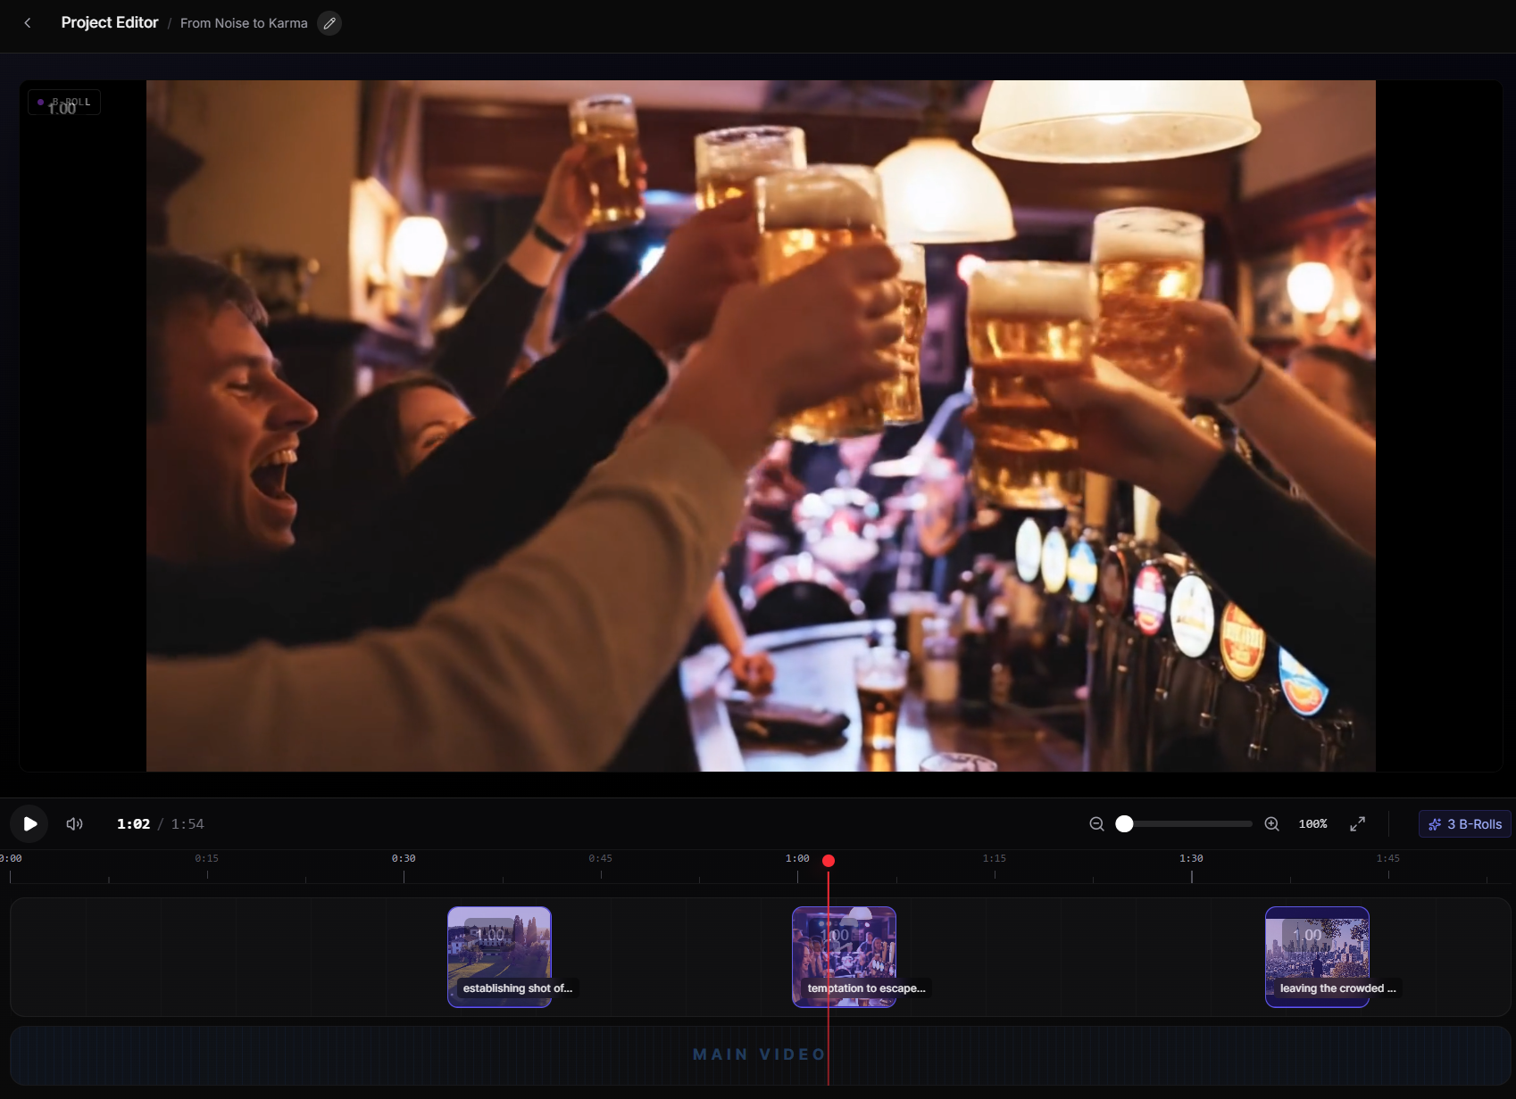Expand the preview to fullscreen
The image size is (1516, 1099).
coord(1357,823)
